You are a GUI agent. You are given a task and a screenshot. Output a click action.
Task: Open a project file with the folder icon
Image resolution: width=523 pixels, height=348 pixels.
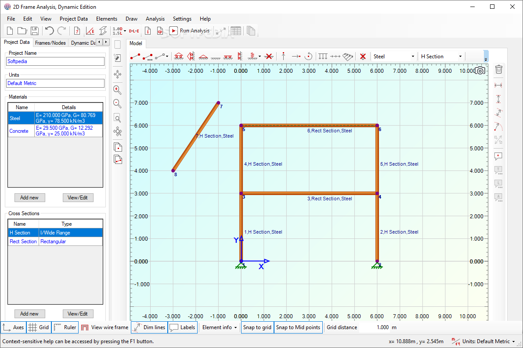[22, 31]
